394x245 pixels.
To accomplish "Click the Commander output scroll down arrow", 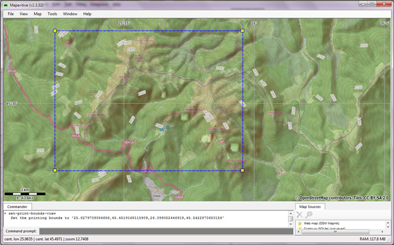I will tap(291, 224).
